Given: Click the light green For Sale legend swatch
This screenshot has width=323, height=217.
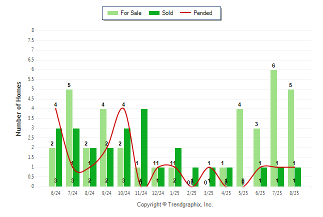Looking at the screenshot, I should point(112,13).
